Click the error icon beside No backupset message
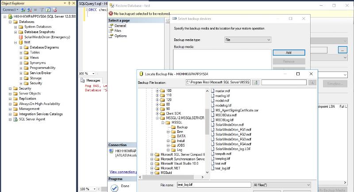The height and width of the screenshot is (192, 354). pos(111,14)
